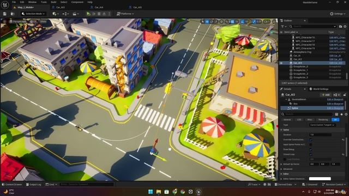The height and width of the screenshot is (196, 349).
Task: Click the Outliner search field
Action: point(312,27)
